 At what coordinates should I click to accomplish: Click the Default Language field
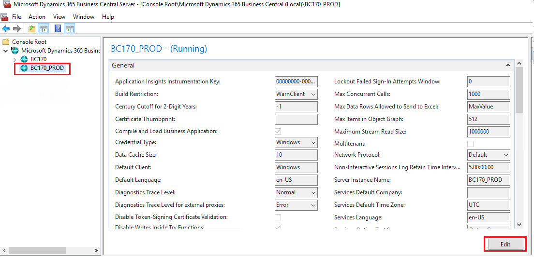296,180
